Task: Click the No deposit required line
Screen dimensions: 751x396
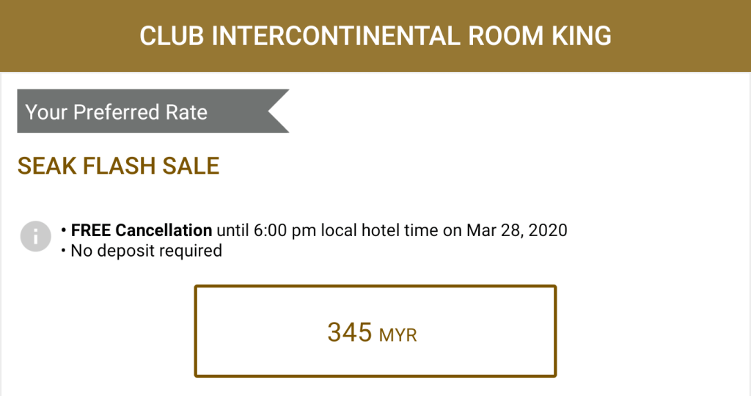Action: coord(146,251)
